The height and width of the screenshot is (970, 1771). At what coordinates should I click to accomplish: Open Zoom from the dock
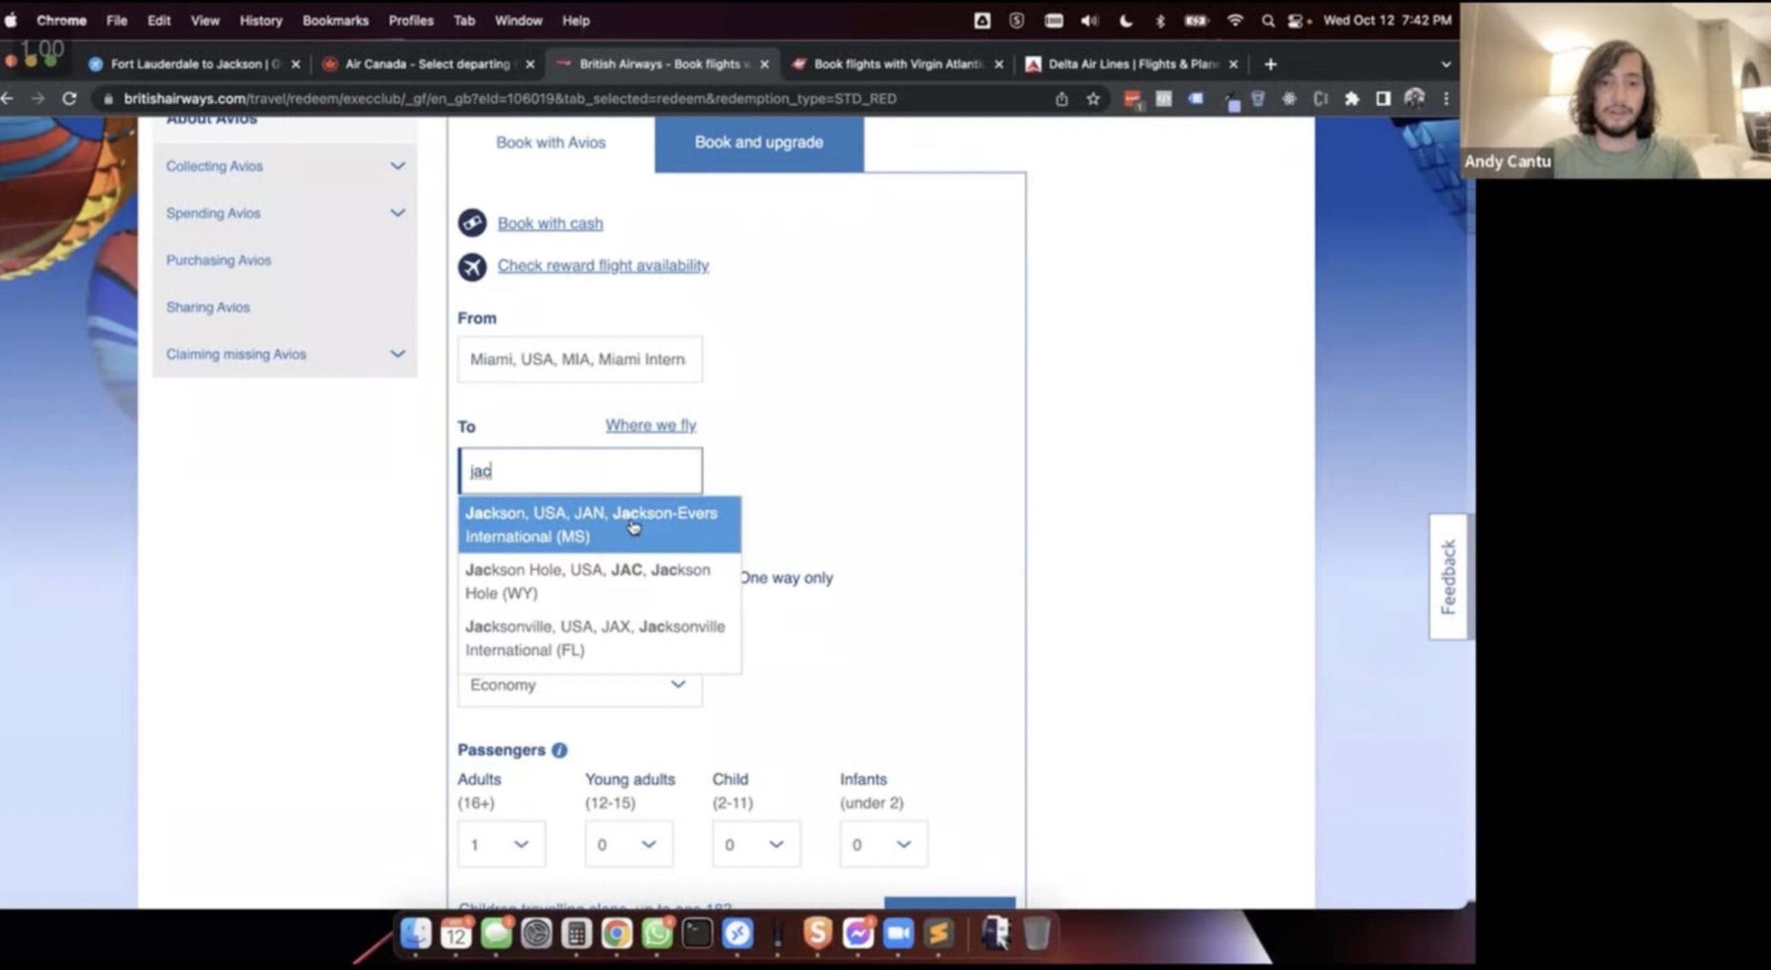(898, 934)
